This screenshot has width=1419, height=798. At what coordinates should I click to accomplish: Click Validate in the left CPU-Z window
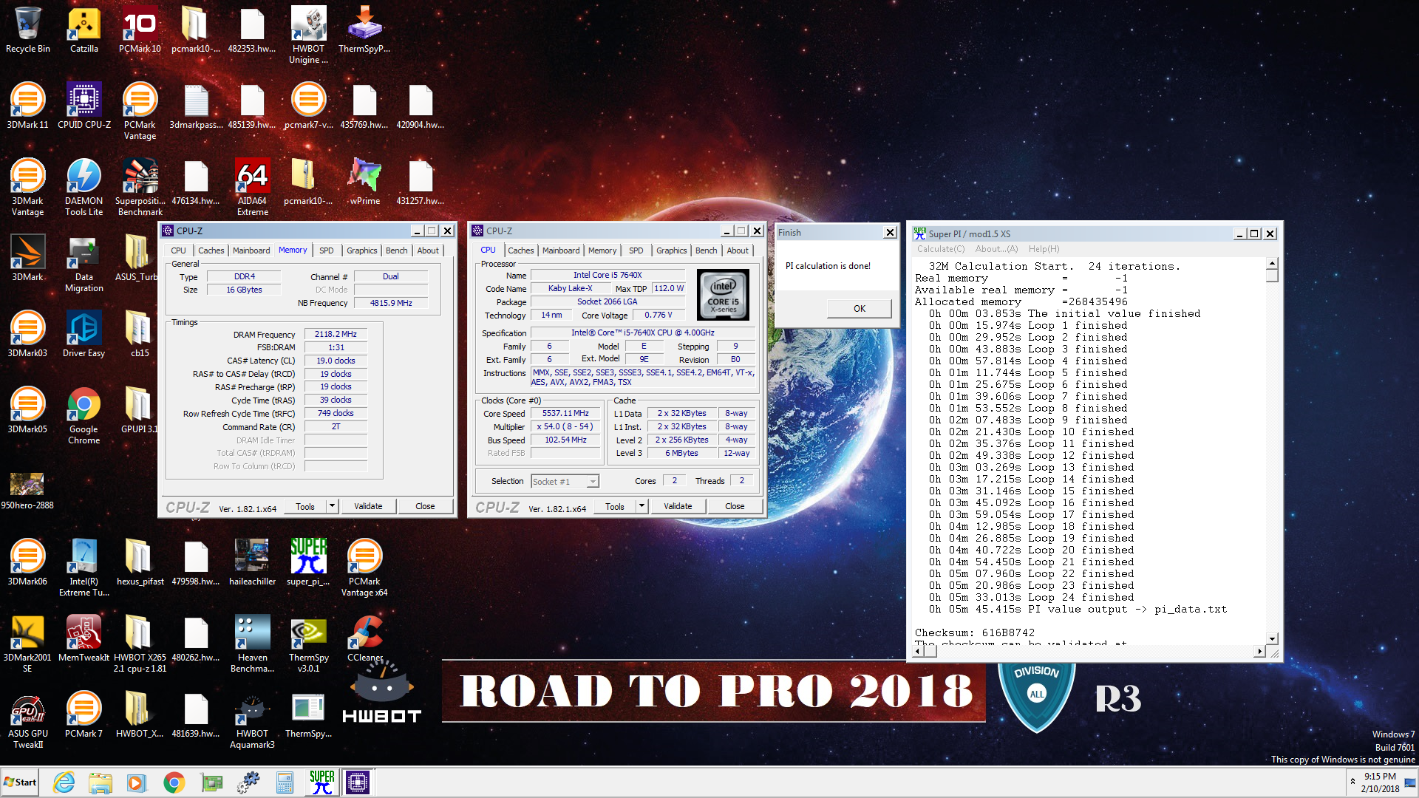point(368,506)
